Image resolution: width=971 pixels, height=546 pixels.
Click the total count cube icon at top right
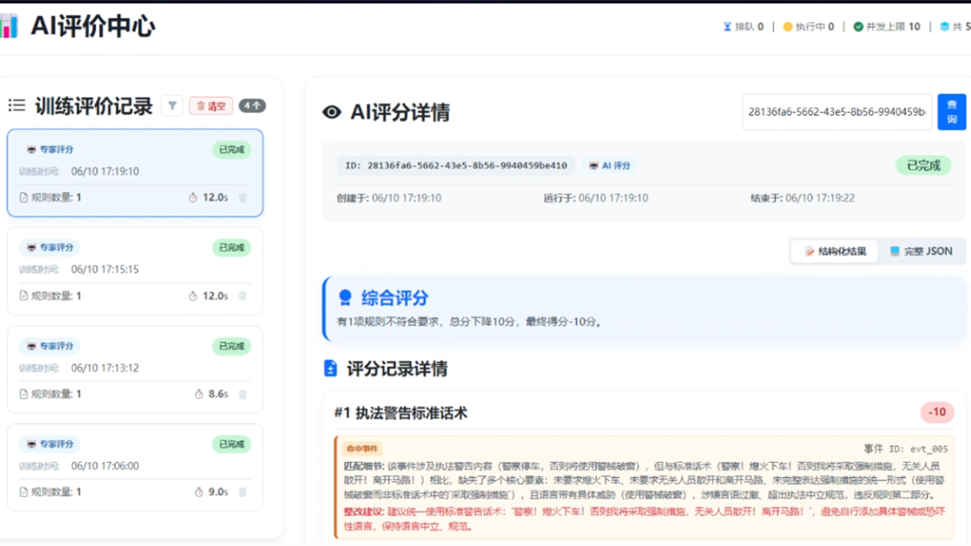tap(944, 27)
